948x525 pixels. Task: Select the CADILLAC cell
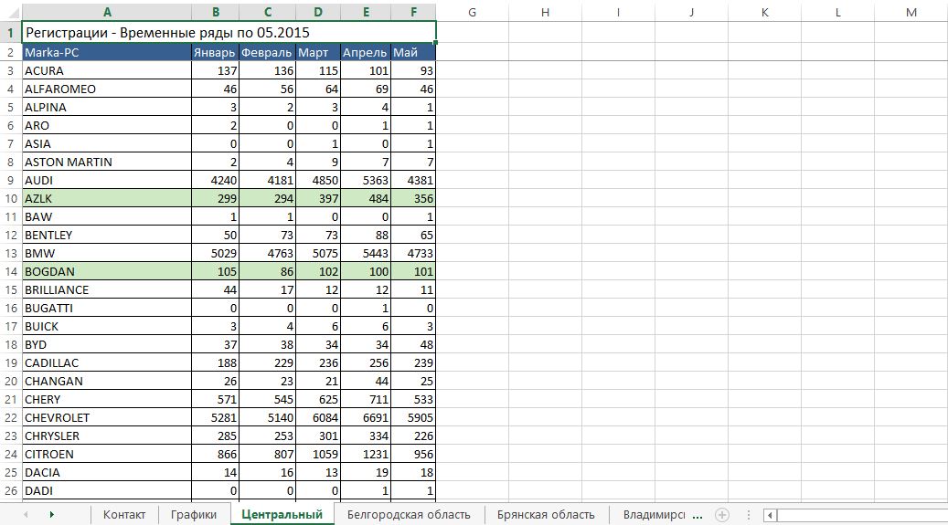click(107, 362)
